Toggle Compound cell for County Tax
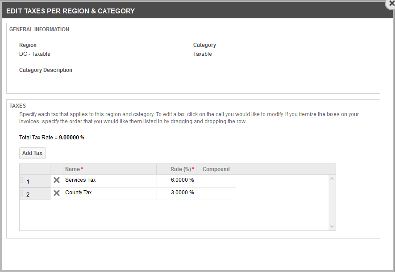The width and height of the screenshot is (395, 272). (x=216, y=193)
